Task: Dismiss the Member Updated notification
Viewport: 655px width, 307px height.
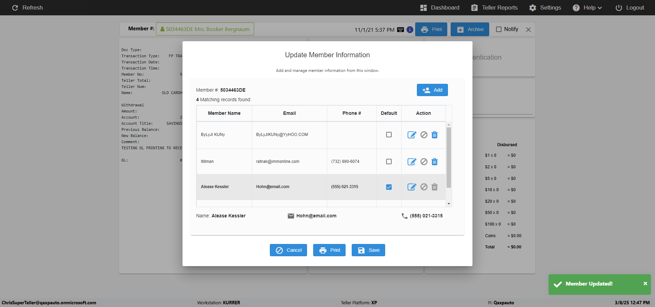Action: pyautogui.click(x=645, y=283)
